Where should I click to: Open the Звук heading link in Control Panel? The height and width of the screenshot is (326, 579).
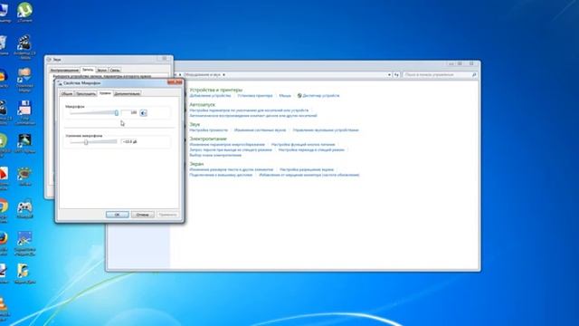195,125
